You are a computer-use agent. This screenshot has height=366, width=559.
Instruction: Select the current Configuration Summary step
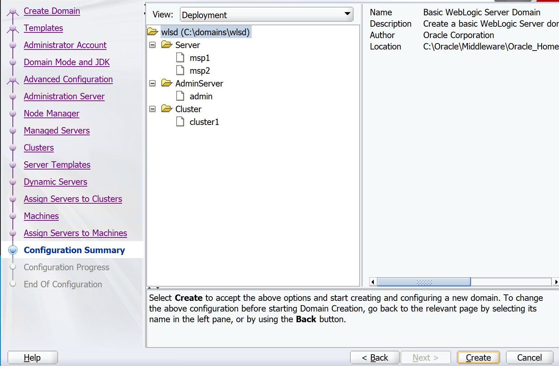74,250
